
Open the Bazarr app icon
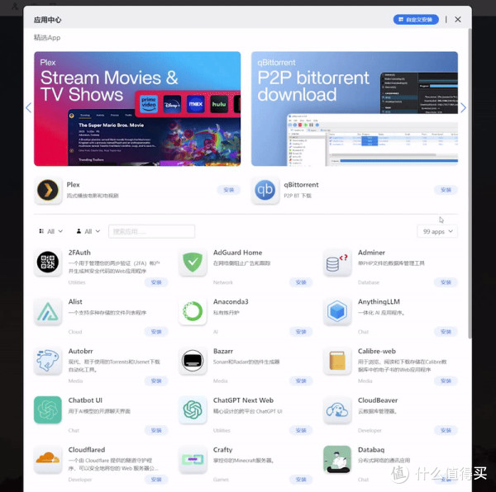[193, 361]
